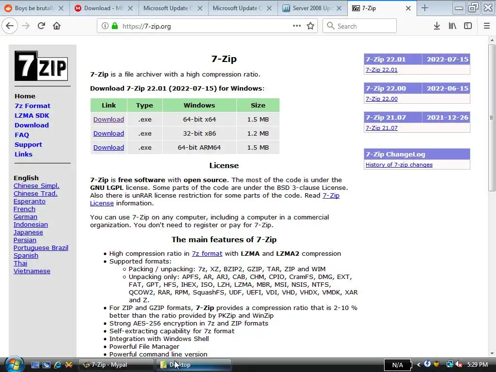Open a new browser tab
This screenshot has height=372, width=496.
424,8
